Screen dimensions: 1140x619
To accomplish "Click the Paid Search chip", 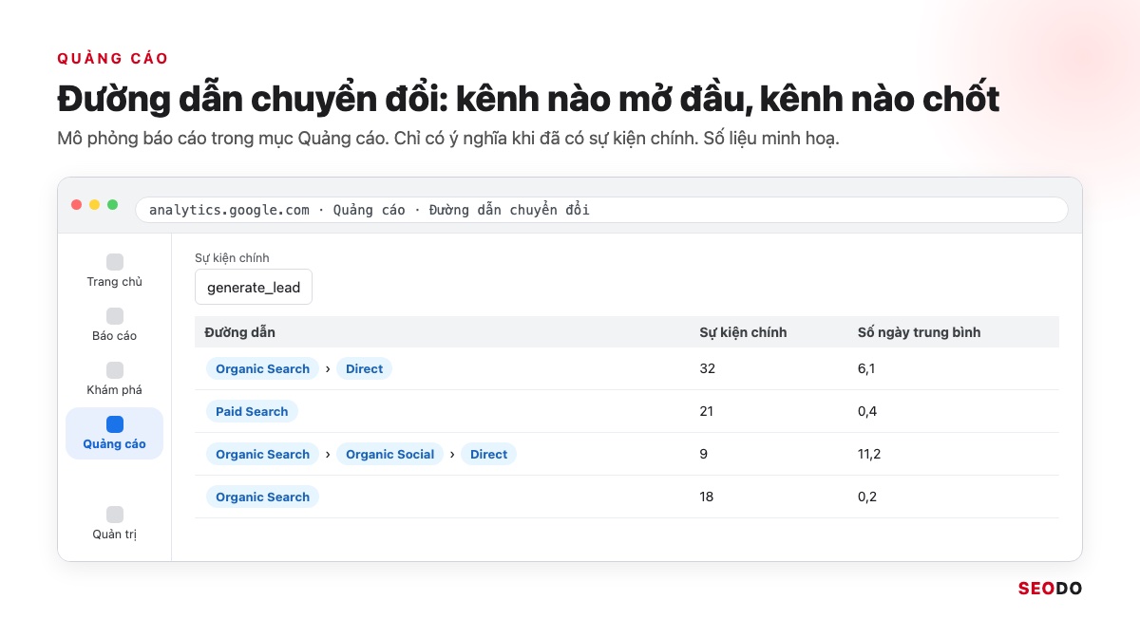I will 252,411.
